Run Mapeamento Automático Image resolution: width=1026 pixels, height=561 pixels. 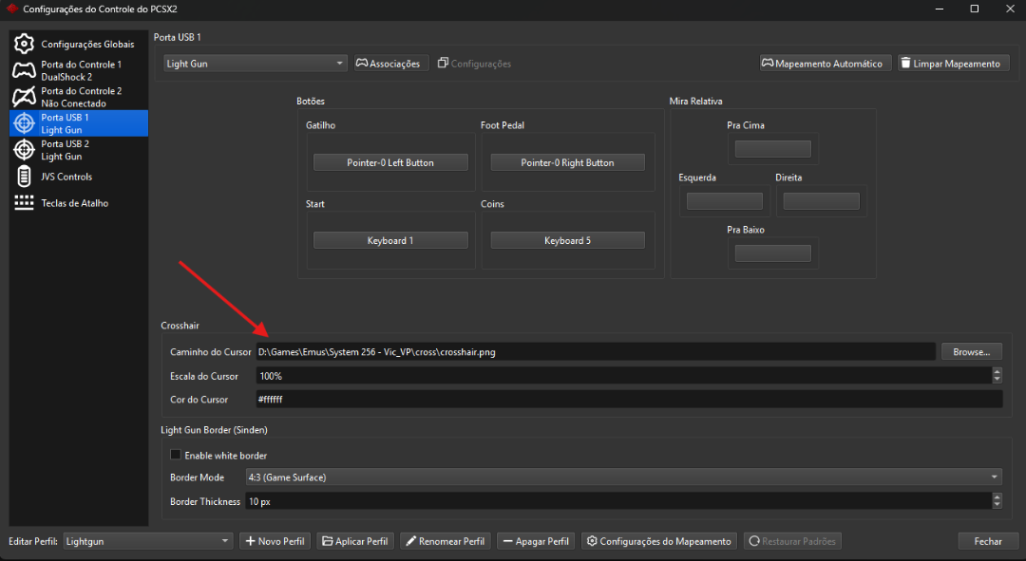click(826, 64)
